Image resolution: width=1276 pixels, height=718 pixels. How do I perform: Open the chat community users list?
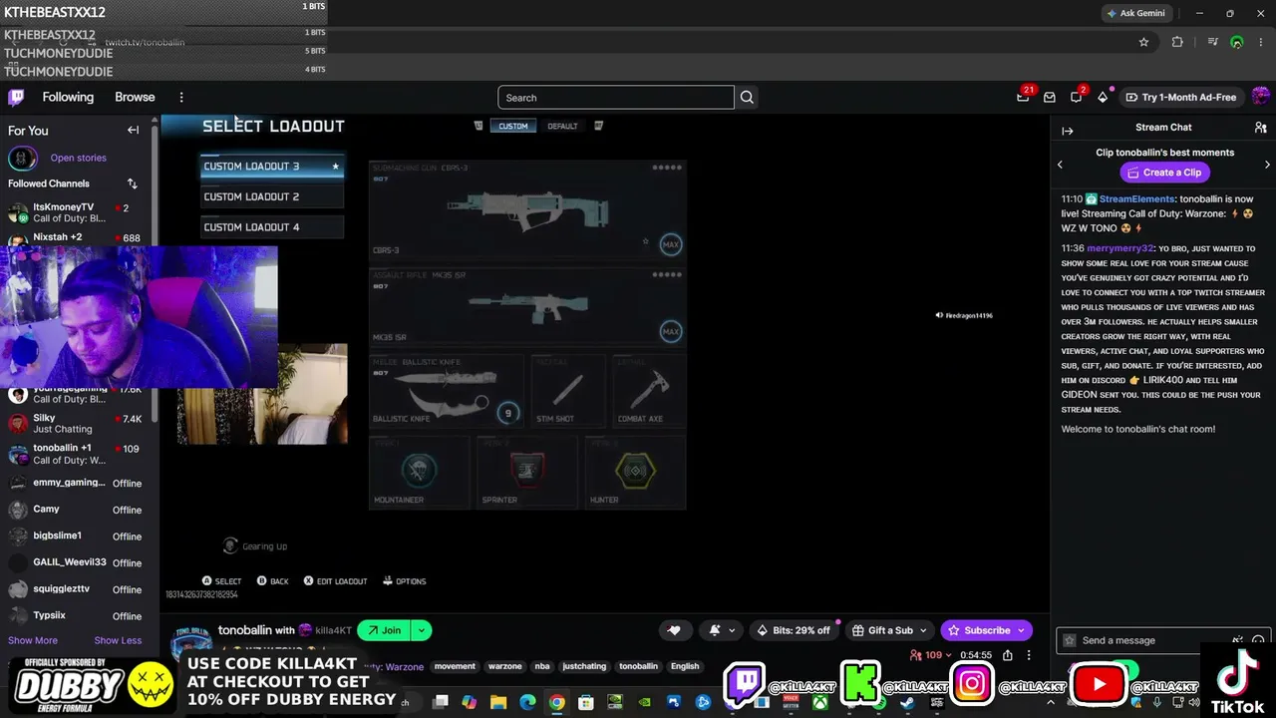(x=1260, y=128)
